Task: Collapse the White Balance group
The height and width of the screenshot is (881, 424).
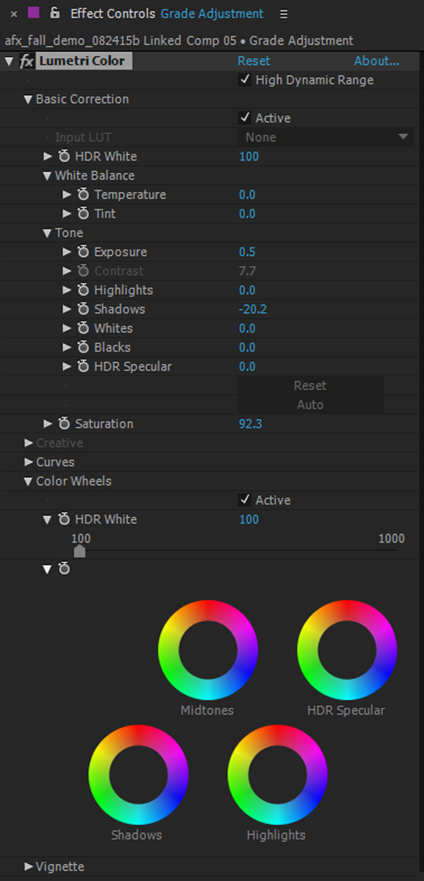Action: (x=47, y=176)
